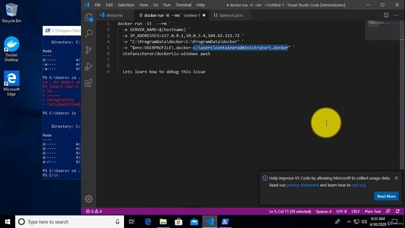Open the Selection menu
The width and height of the screenshot is (405, 228).
point(126,5)
